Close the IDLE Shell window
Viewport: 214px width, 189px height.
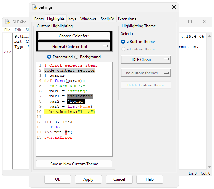(204, 22)
